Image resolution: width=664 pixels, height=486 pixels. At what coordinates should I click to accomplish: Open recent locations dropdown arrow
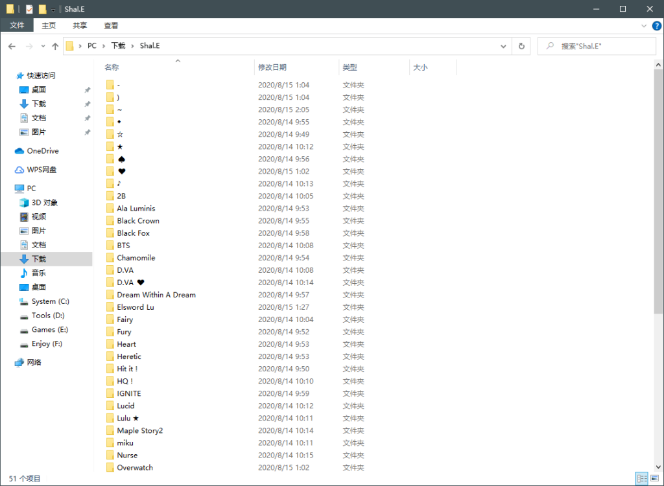[43, 46]
